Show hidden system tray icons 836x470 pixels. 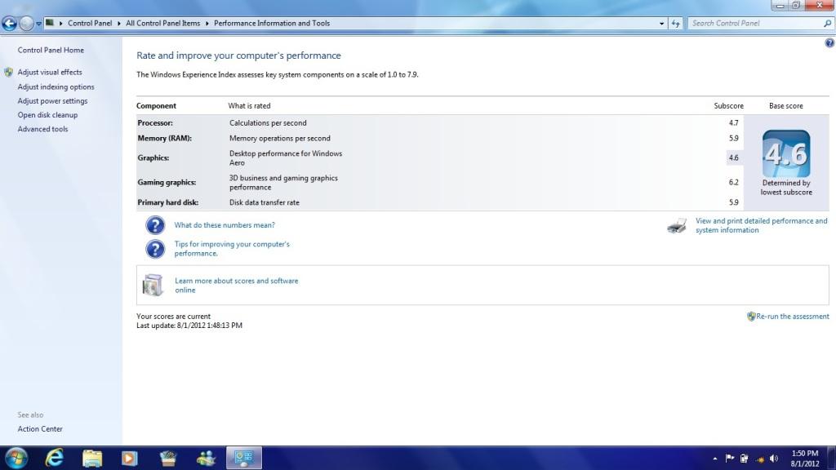[715, 459]
